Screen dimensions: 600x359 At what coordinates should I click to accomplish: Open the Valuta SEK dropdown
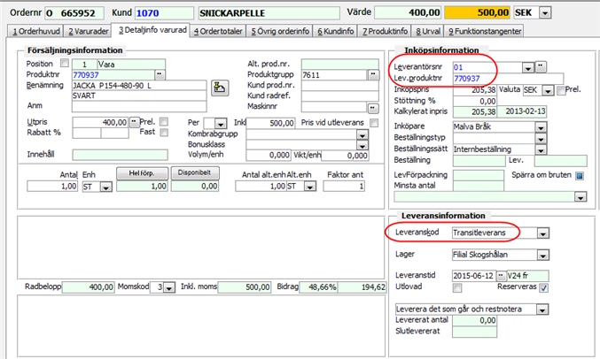pos(548,90)
